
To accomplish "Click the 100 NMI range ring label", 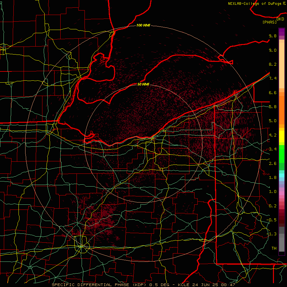I will point(143,25).
